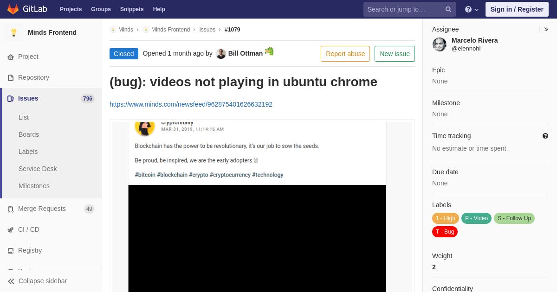Viewport: 557px width, 292px height.
Task: Click Bill Ottman's avatar image
Action: [x=221, y=54]
